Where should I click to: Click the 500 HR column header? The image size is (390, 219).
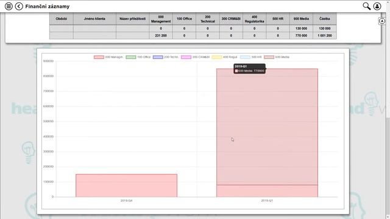click(278, 19)
